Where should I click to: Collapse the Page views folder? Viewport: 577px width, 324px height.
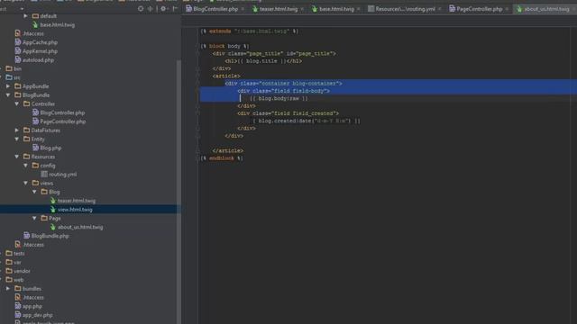(34, 219)
